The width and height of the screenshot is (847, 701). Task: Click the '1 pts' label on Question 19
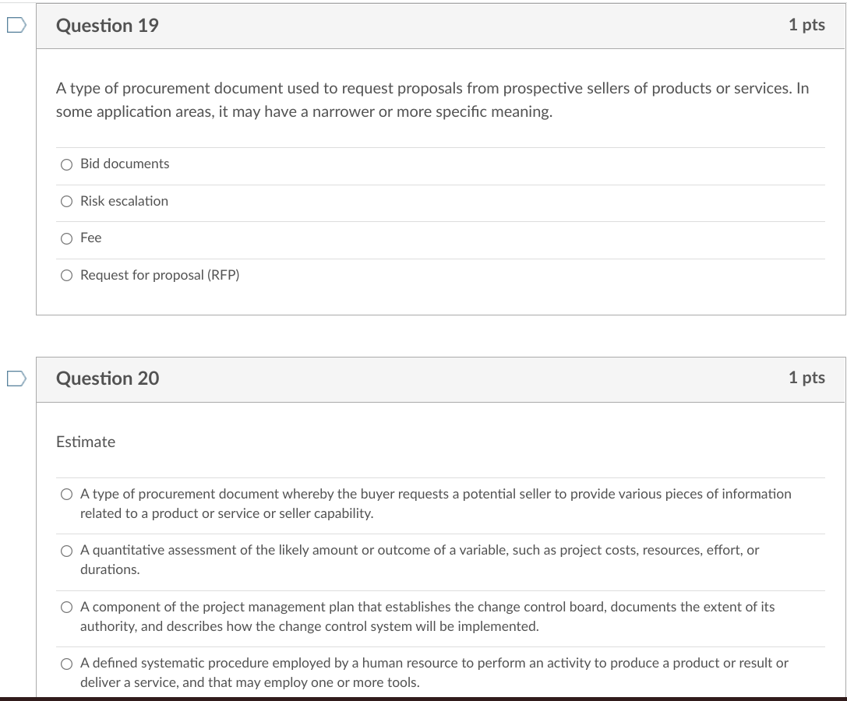(807, 25)
